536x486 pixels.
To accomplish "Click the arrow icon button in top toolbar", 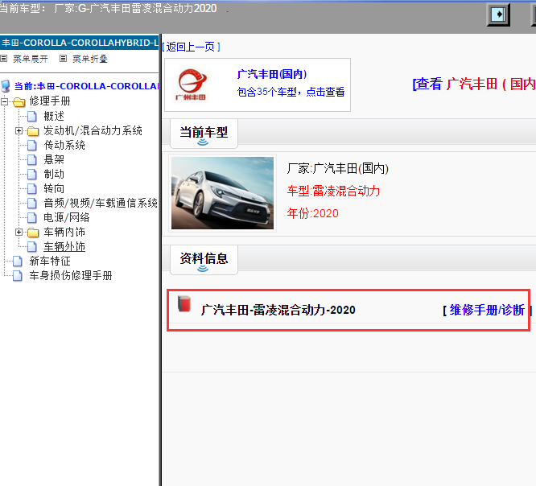I will pos(500,14).
